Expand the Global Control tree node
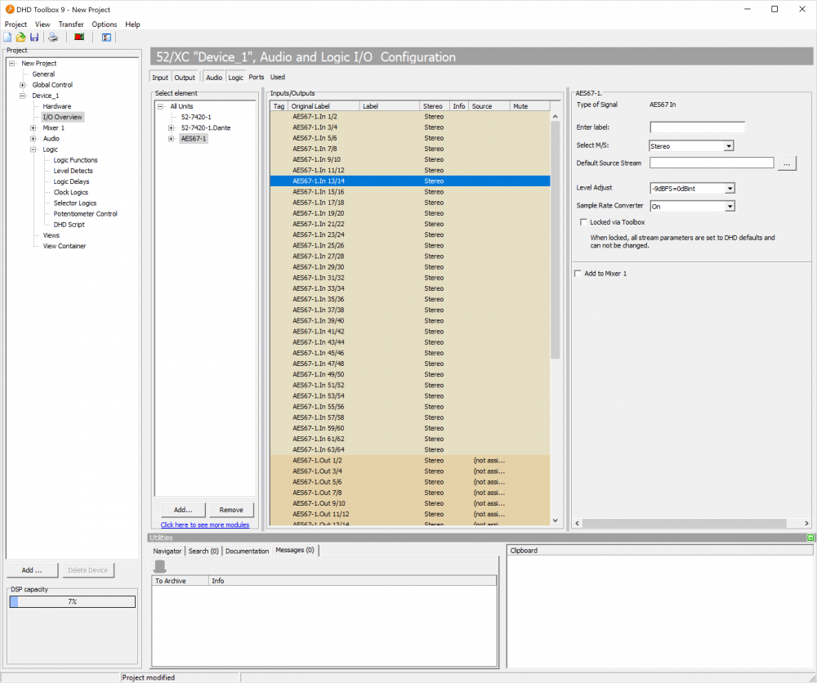 click(x=22, y=85)
